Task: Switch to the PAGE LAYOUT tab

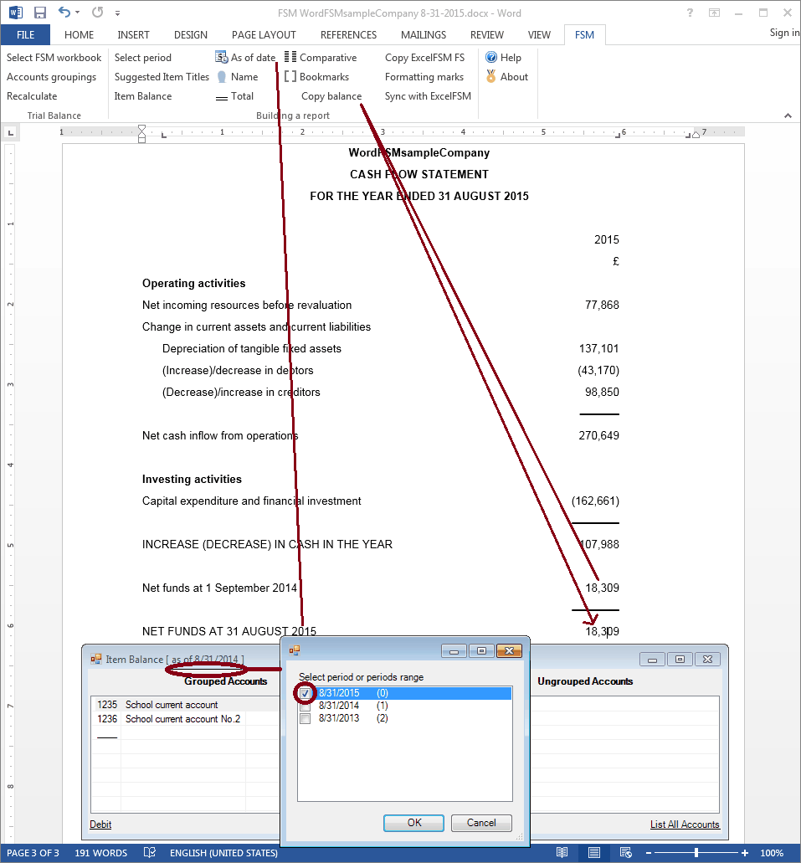Action: tap(264, 35)
